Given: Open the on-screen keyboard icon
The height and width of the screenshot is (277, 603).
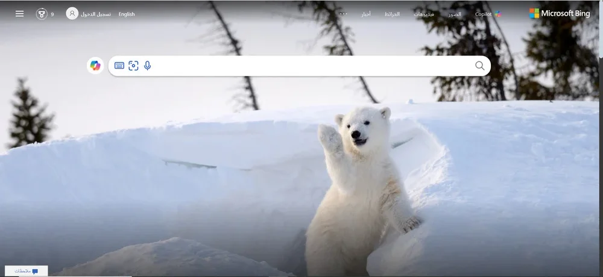Looking at the screenshot, I should click(x=119, y=66).
